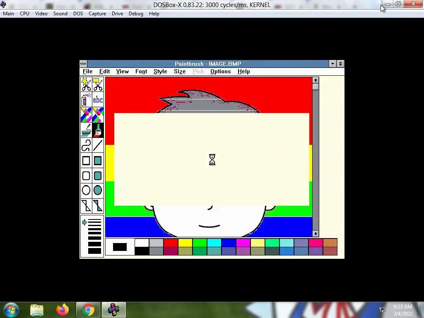Select the thickest line width
Viewport: 424px width, 318px height.
(95, 251)
